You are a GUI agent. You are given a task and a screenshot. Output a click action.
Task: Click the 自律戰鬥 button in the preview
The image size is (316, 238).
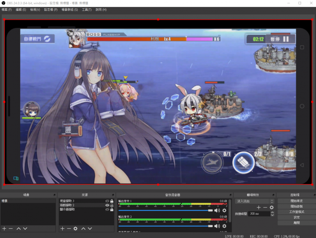point(37,39)
